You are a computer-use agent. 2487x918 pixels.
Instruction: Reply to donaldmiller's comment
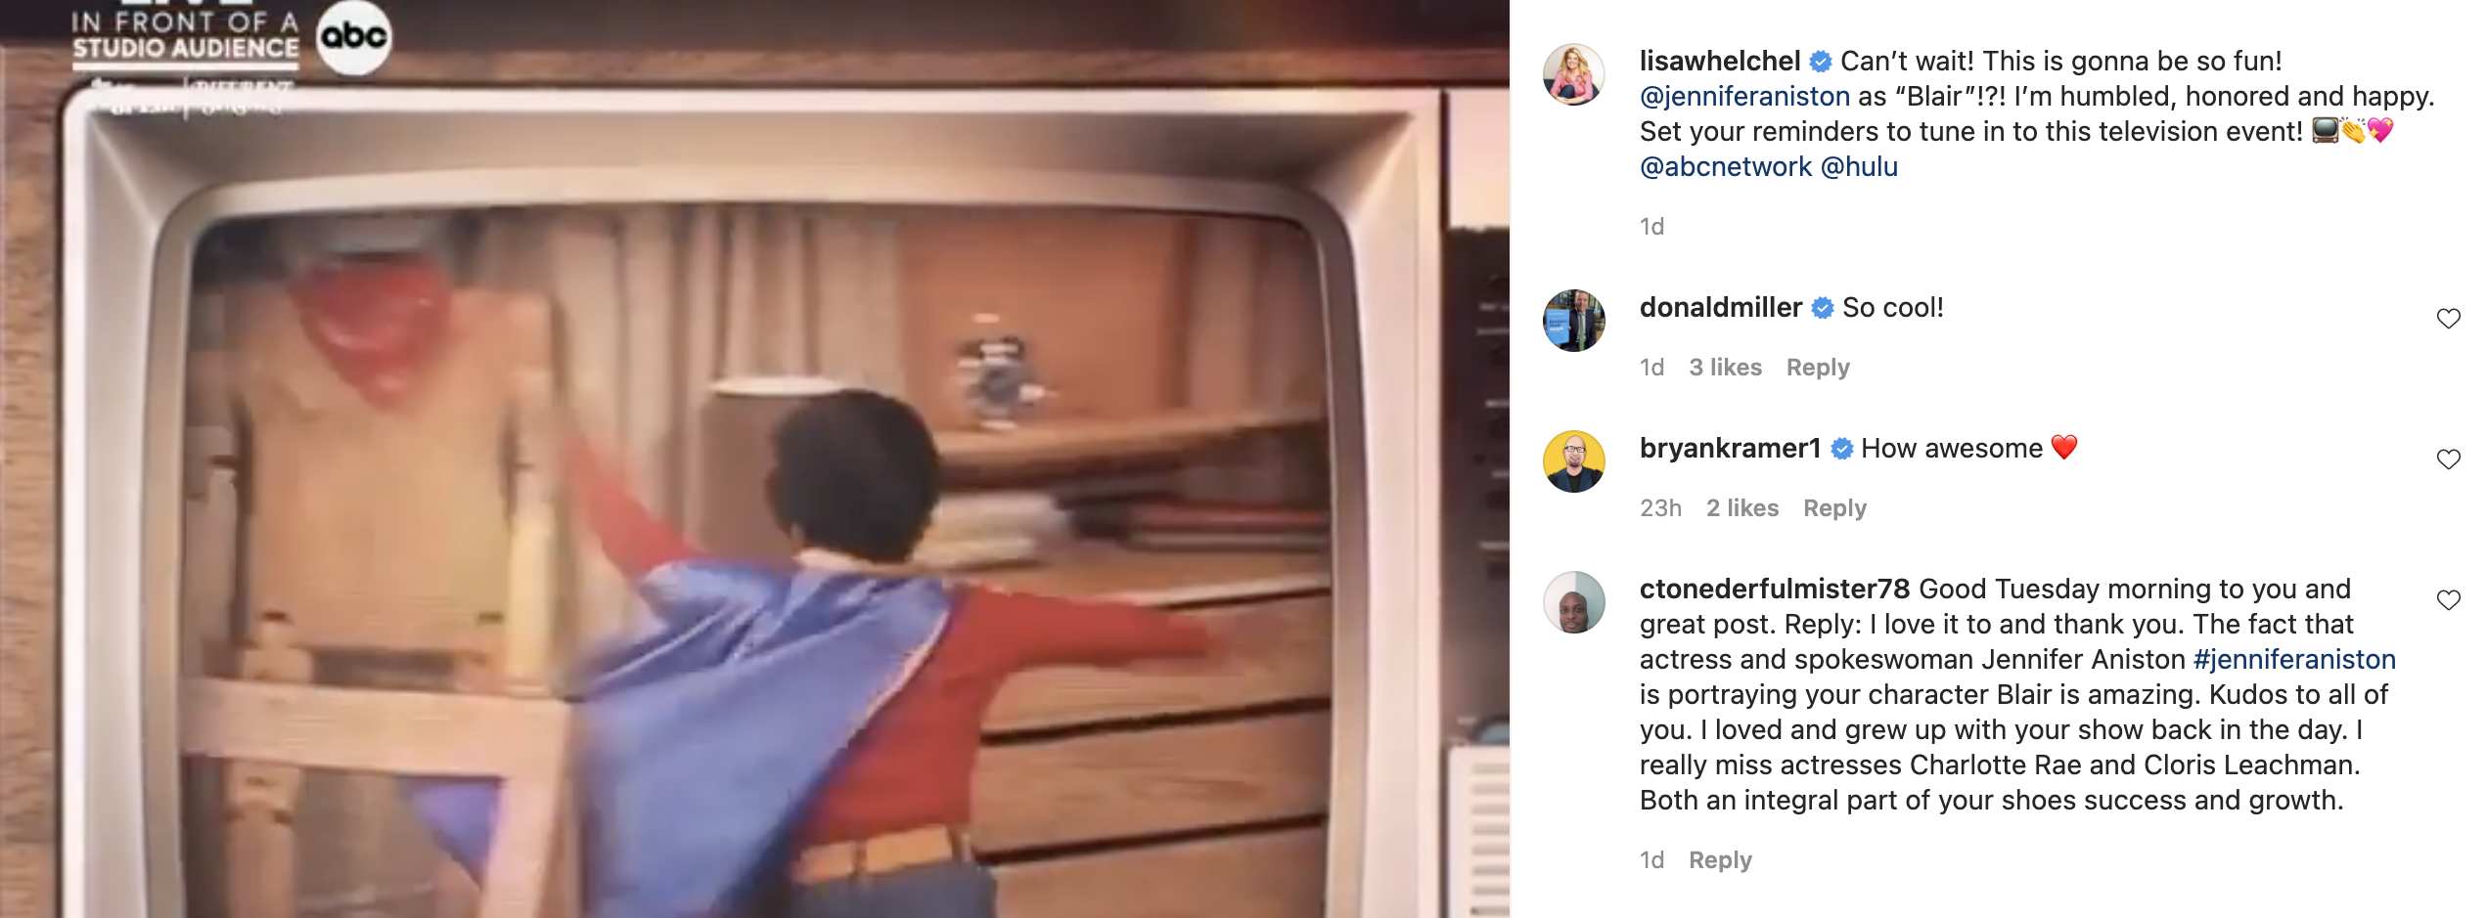(1818, 368)
